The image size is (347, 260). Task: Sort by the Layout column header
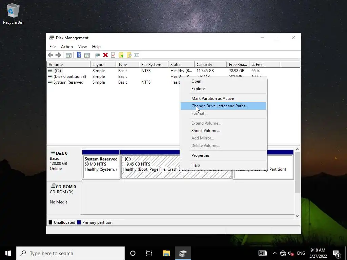(x=103, y=65)
